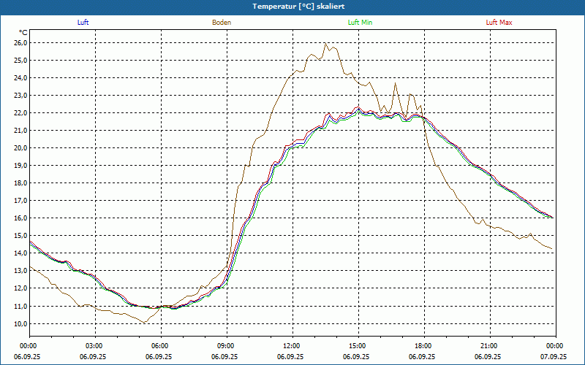Click the '19,0' y-axis value
Screen dimensions: 585x365
coord(20,166)
